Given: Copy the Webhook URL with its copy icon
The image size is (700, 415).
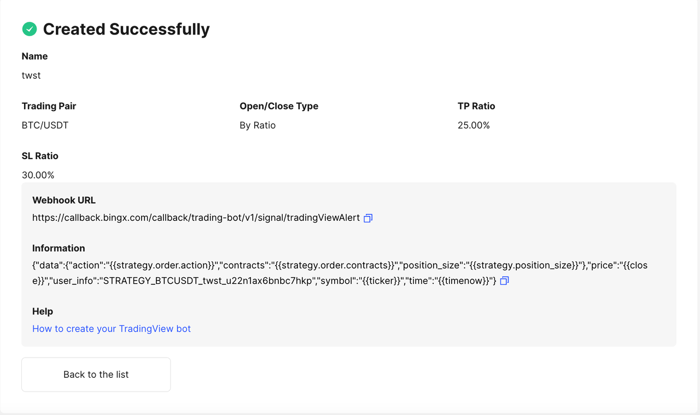Looking at the screenshot, I should coord(368,218).
